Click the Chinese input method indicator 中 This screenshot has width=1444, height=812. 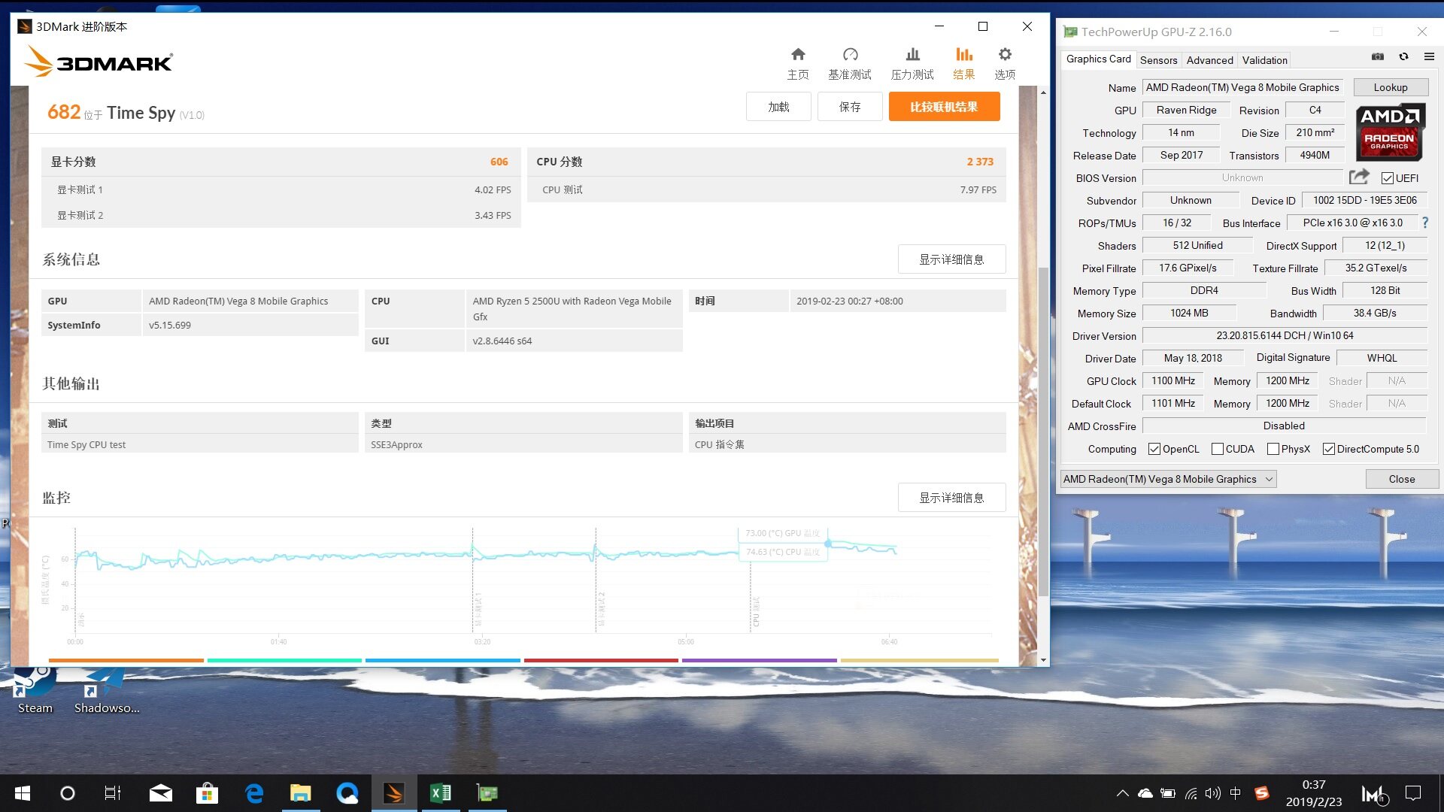(x=1235, y=793)
